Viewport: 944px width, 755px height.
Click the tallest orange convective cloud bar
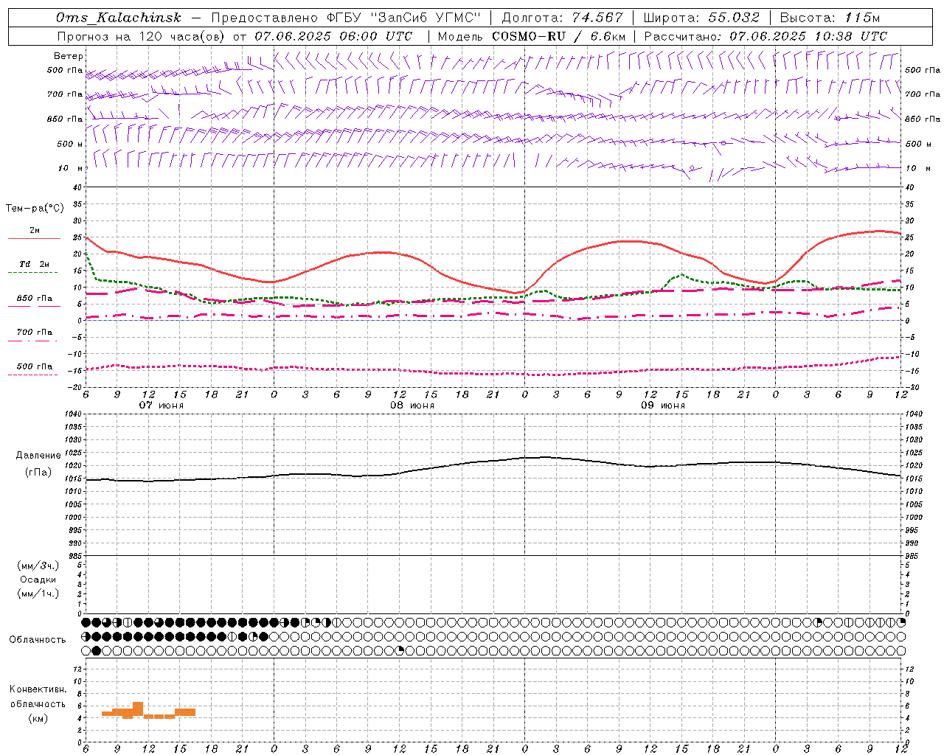tap(138, 709)
